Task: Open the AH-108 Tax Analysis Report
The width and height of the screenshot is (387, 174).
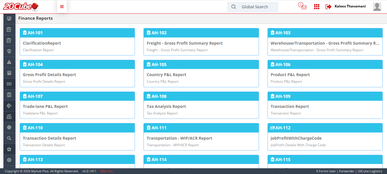Action: click(201, 105)
